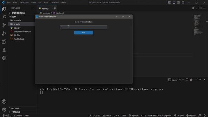
Task: Run the Python file with play icon
Action: click(193, 8)
